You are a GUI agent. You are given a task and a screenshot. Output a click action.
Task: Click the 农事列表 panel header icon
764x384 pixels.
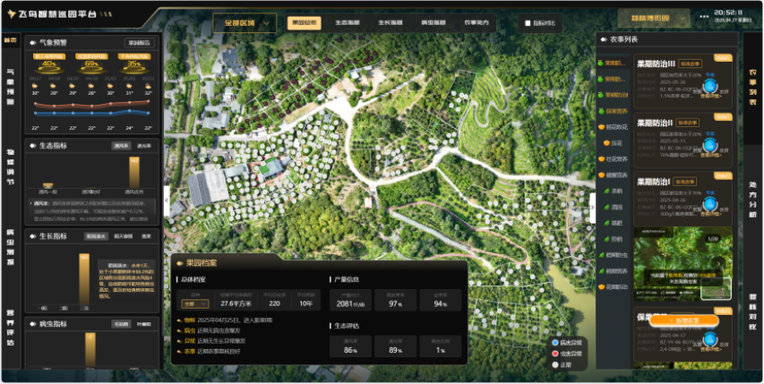(603, 39)
